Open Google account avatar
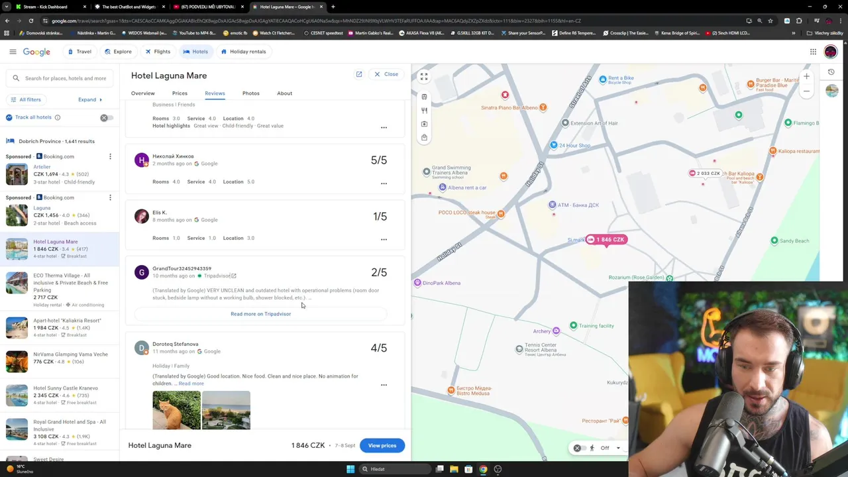The image size is (848, 477). tap(831, 52)
